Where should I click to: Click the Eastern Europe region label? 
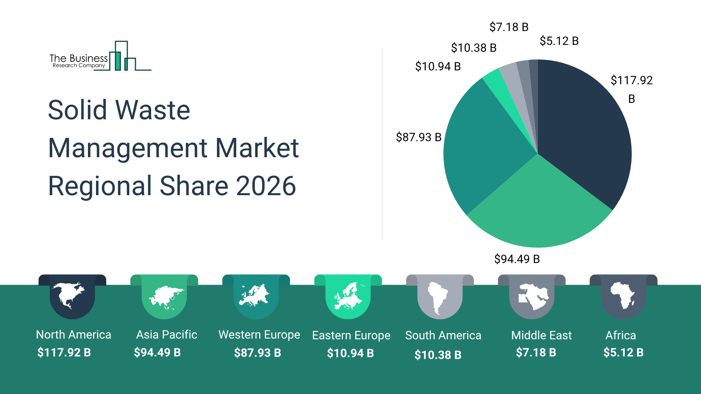coord(351,335)
